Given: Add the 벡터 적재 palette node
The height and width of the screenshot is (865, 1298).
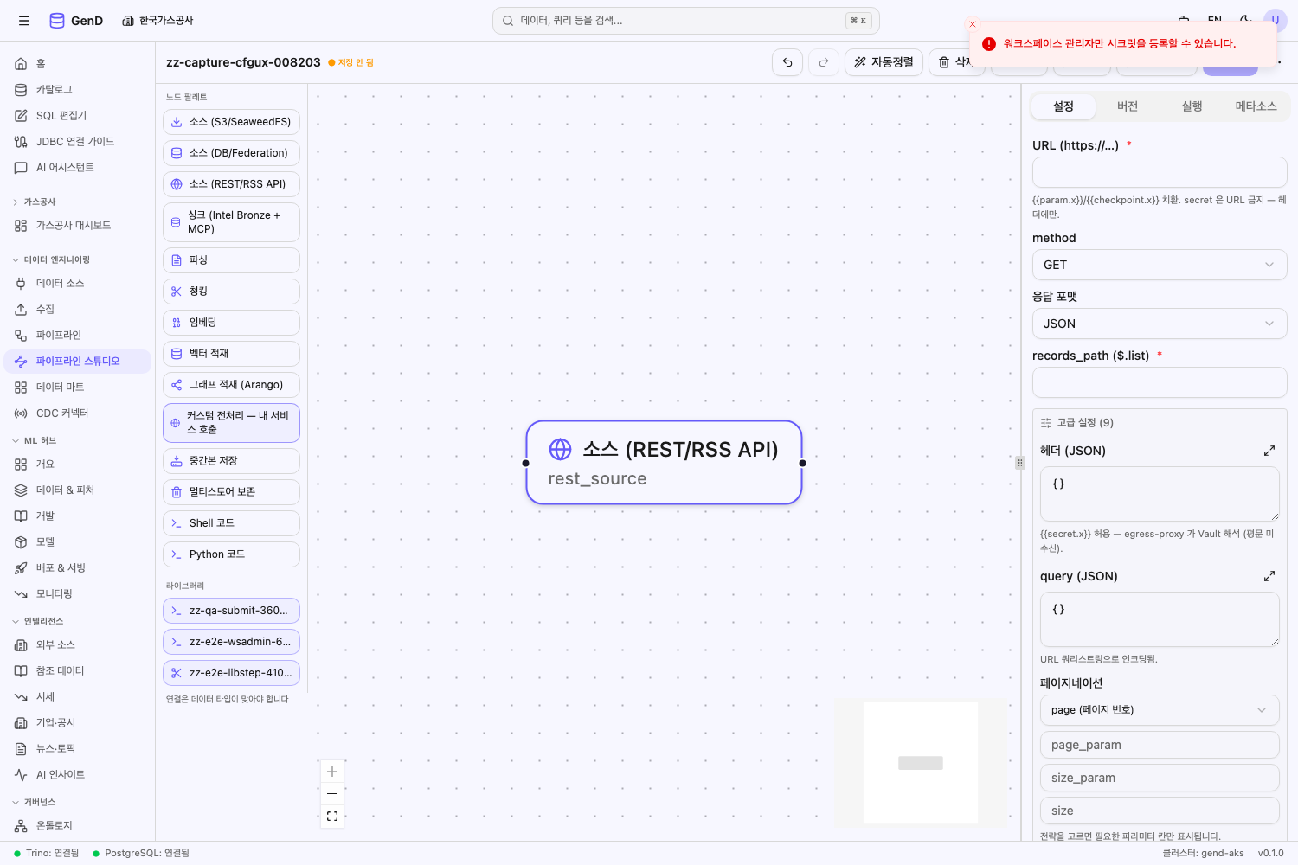Looking at the screenshot, I should pos(231,354).
